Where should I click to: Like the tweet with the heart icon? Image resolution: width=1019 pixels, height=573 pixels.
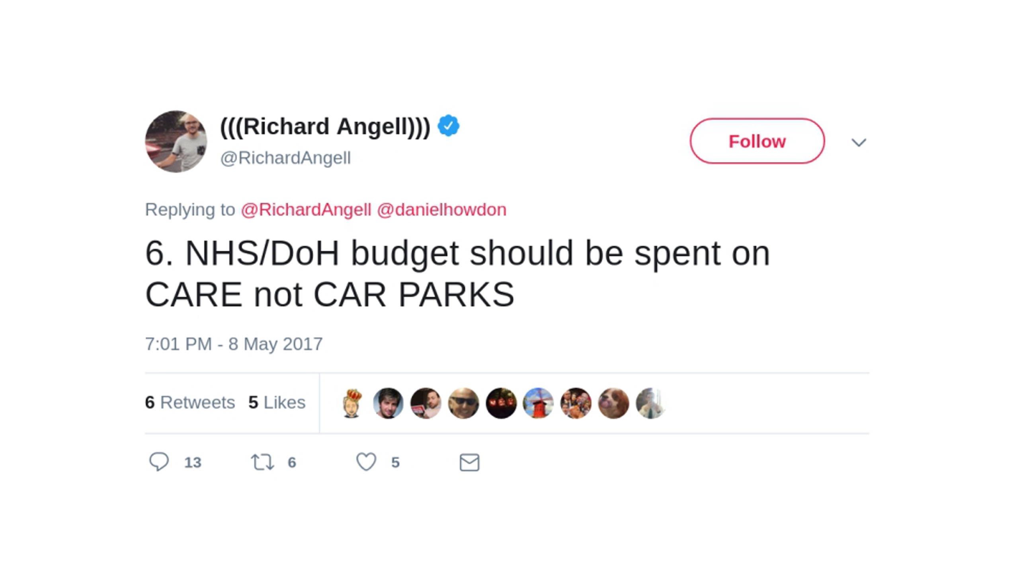(366, 462)
